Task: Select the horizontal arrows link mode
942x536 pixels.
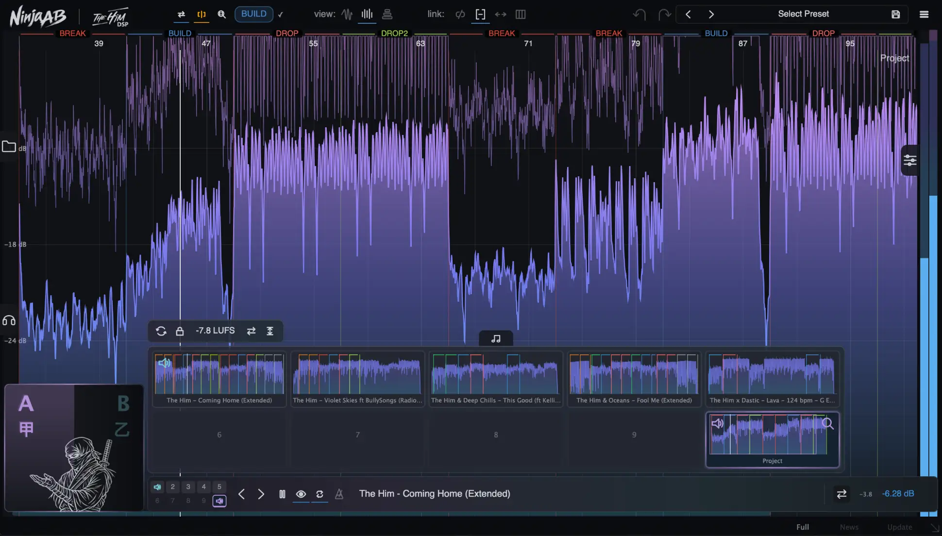Action: [x=501, y=14]
